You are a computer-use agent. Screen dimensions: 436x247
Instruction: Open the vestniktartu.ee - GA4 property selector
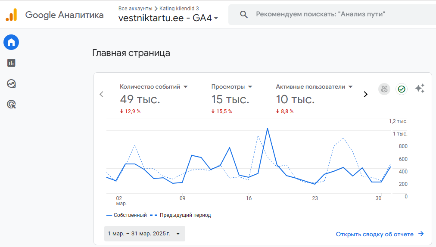coord(168,18)
